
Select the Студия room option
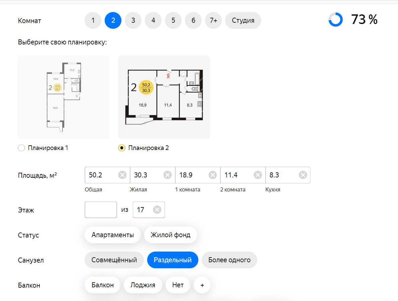click(x=243, y=20)
